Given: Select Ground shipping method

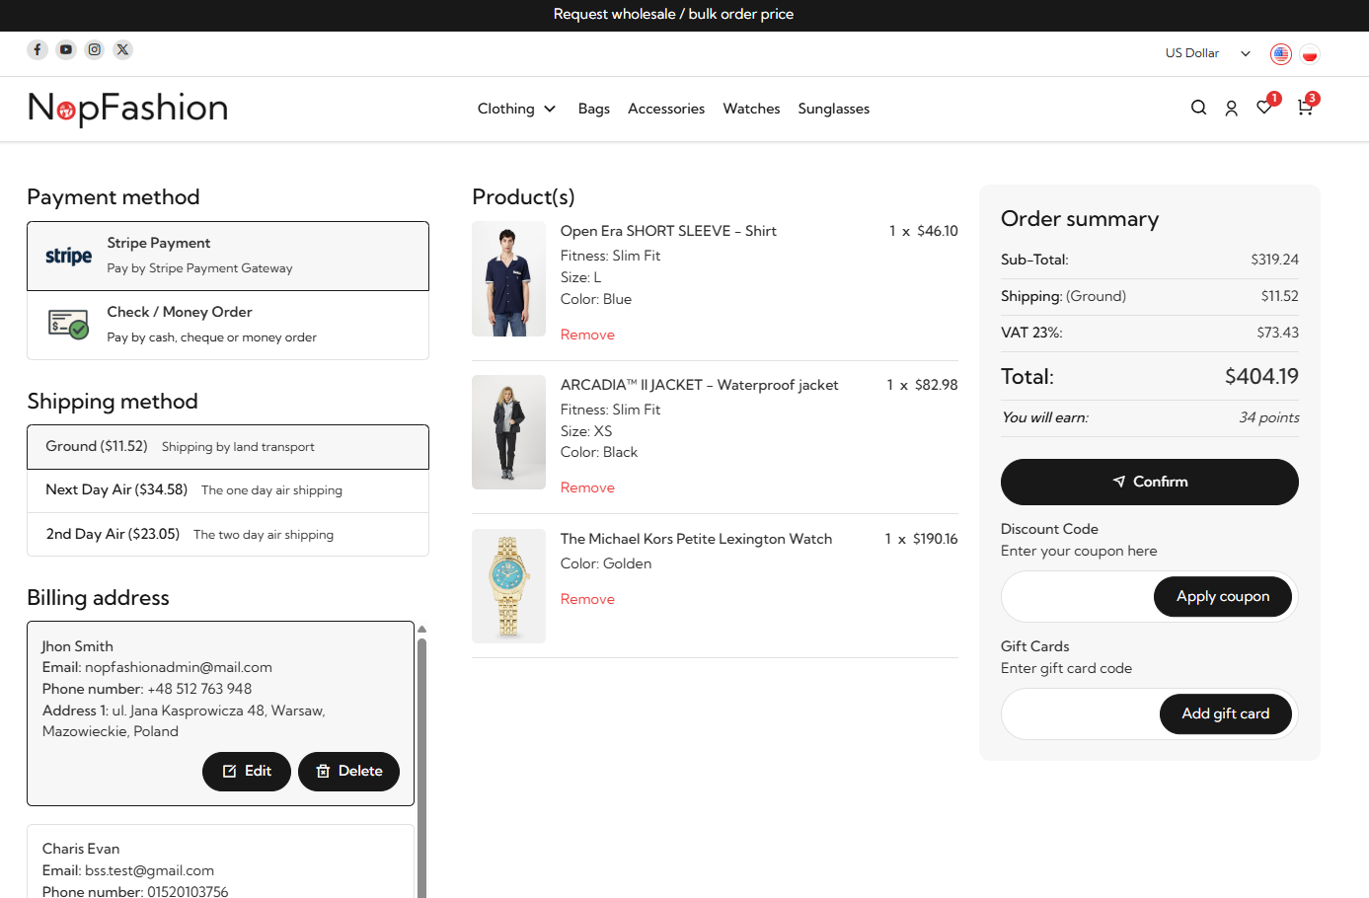Looking at the screenshot, I should (228, 447).
